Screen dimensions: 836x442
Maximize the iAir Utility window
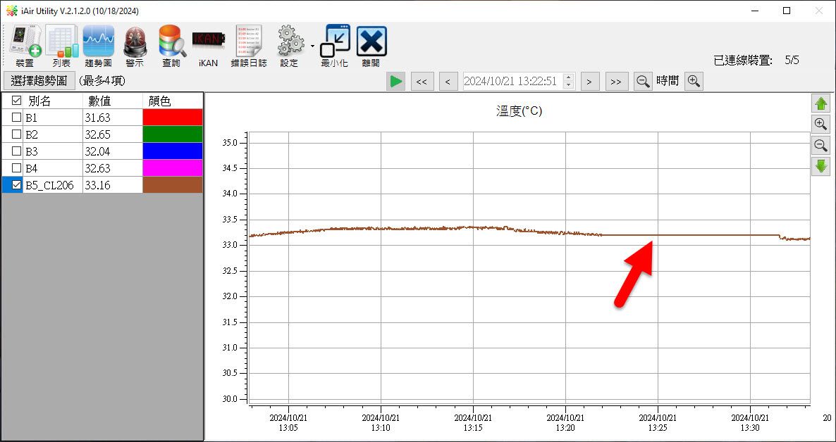pos(787,11)
